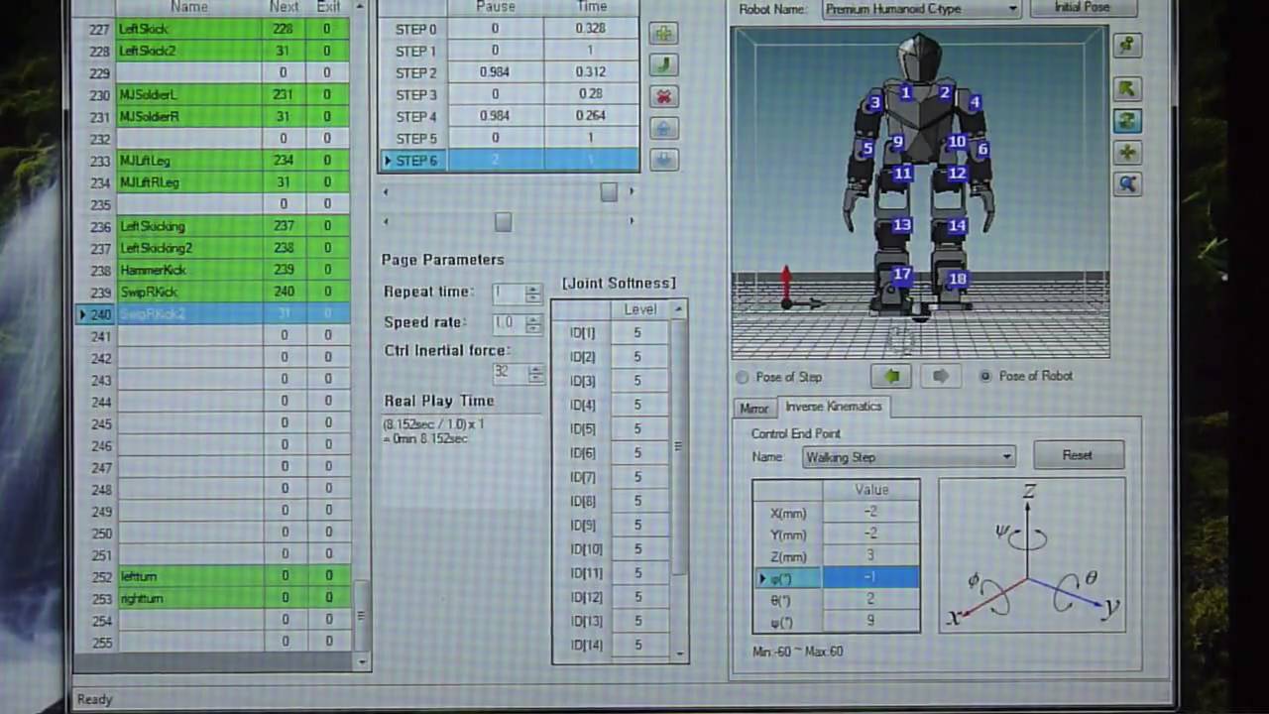1269x714 pixels.
Task: Click the green curved-arrow insert step icon
Action: 663,65
